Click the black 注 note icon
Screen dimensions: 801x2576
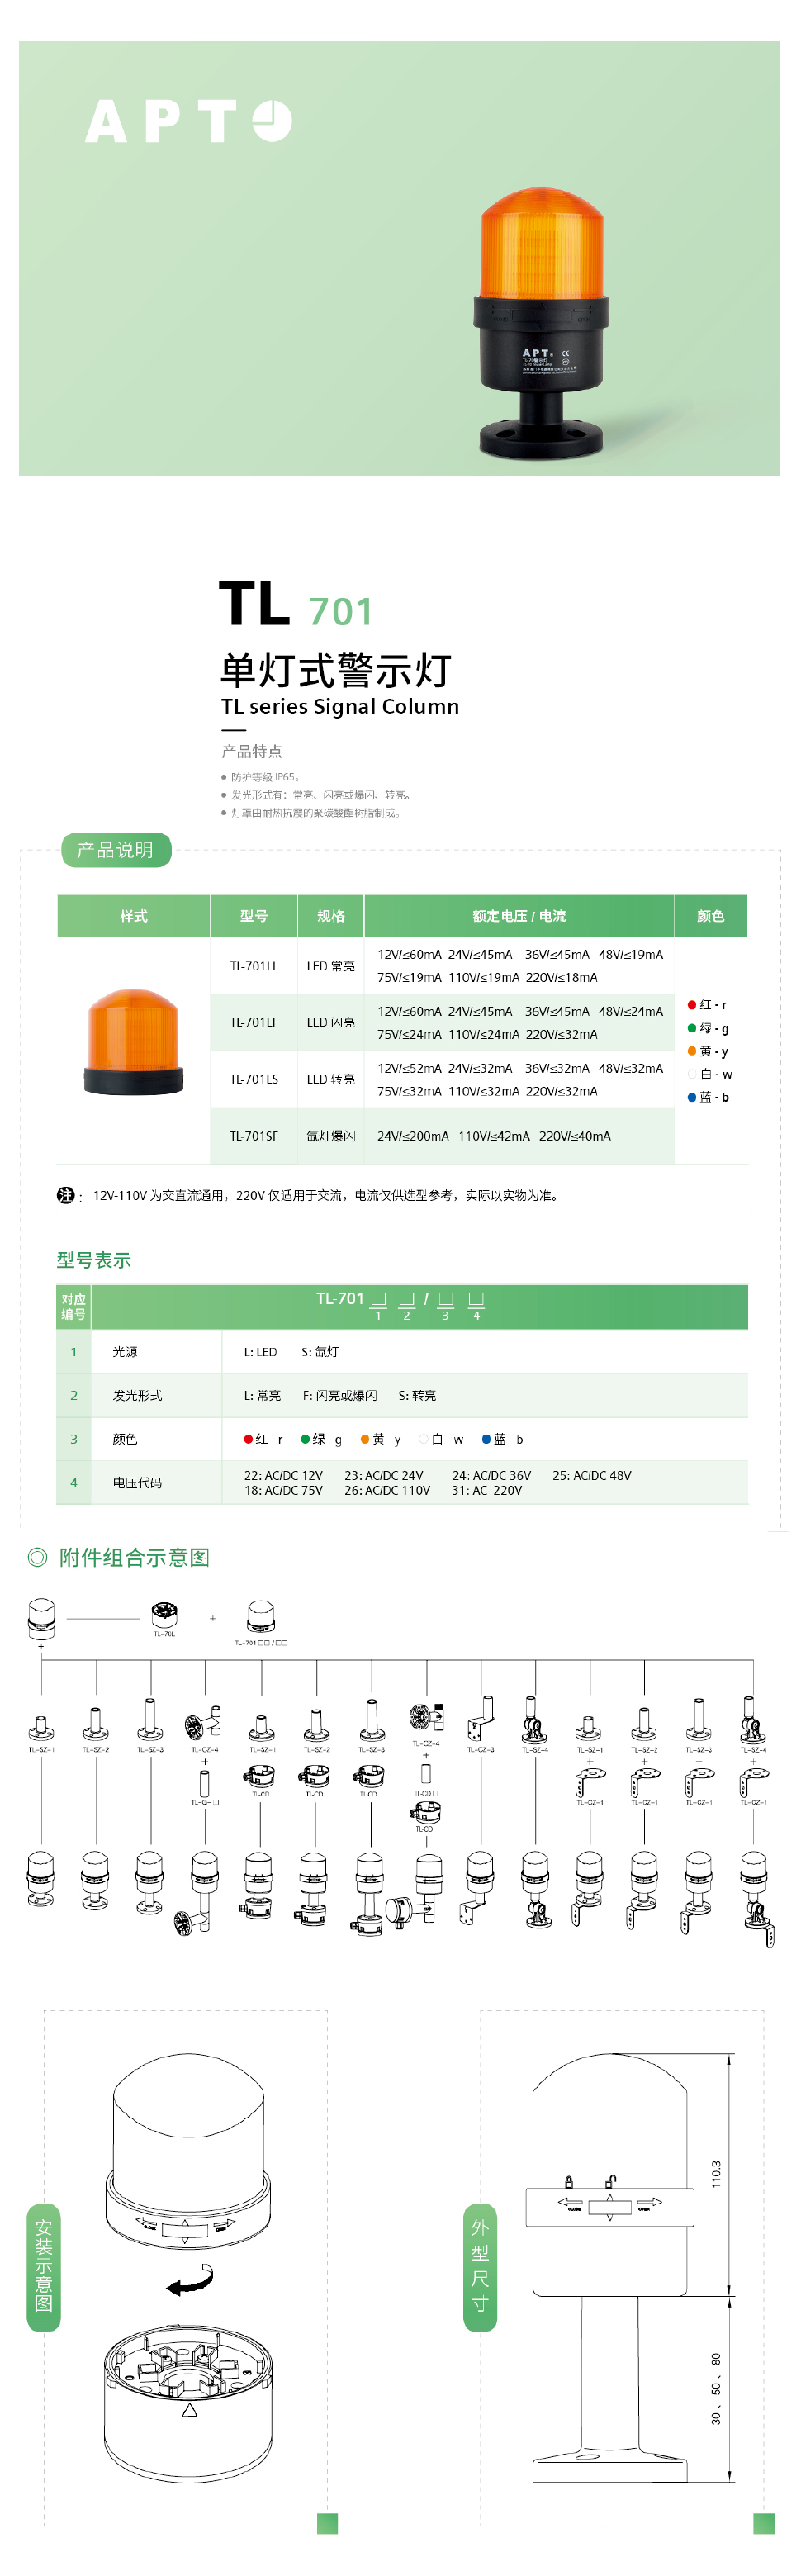point(66,1195)
